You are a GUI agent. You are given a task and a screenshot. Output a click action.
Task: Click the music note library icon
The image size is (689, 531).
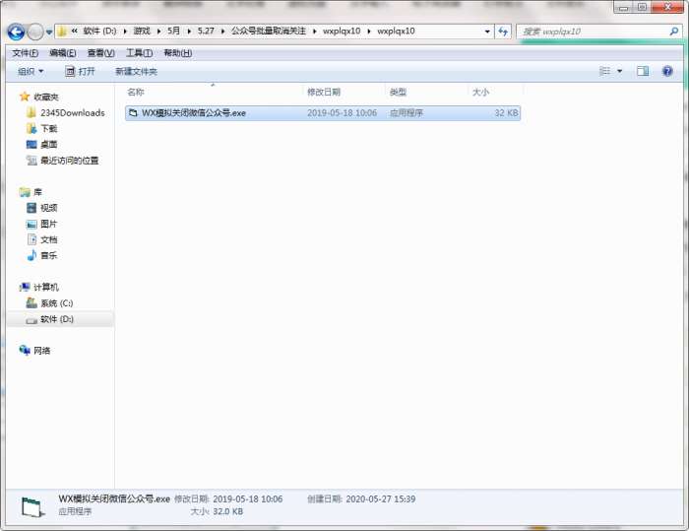pos(31,255)
